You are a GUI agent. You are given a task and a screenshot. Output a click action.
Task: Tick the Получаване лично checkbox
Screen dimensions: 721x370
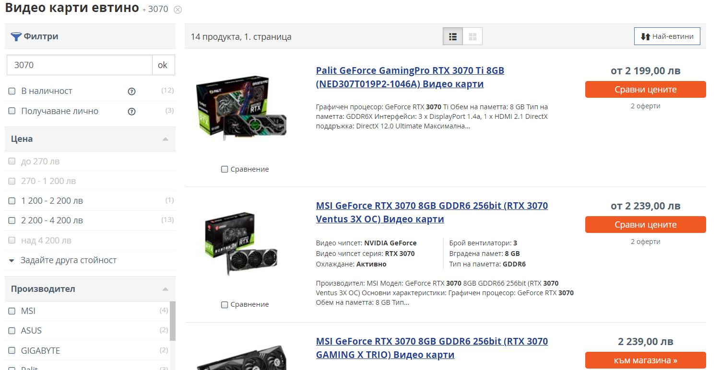pyautogui.click(x=12, y=111)
